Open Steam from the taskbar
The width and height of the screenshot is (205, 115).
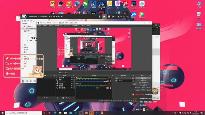pos(91,113)
